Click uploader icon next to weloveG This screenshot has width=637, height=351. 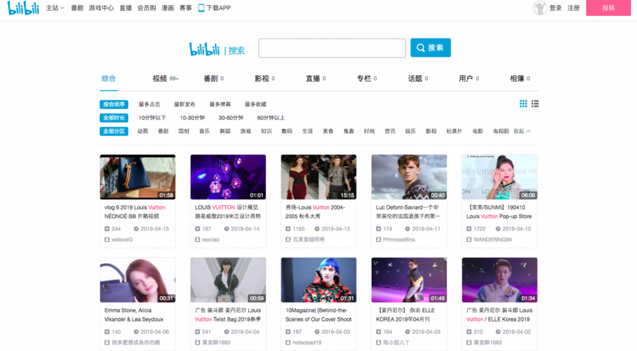[x=107, y=239]
